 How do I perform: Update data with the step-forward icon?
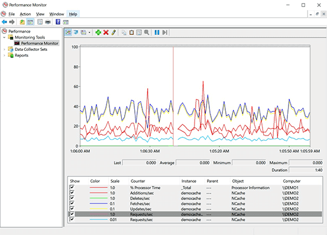(x=165, y=33)
